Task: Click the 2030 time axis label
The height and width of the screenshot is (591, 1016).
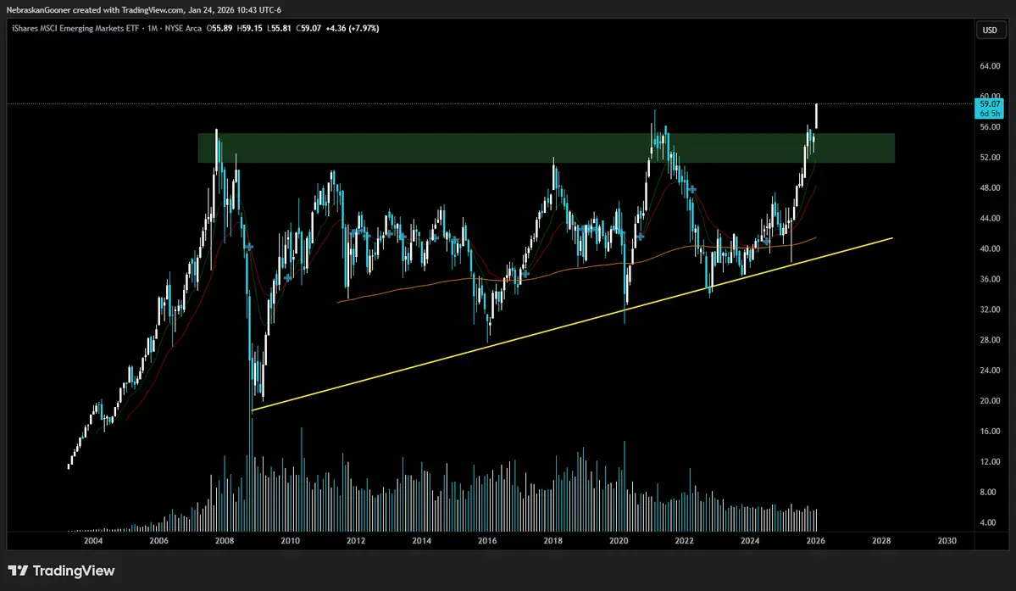Action: click(x=947, y=541)
